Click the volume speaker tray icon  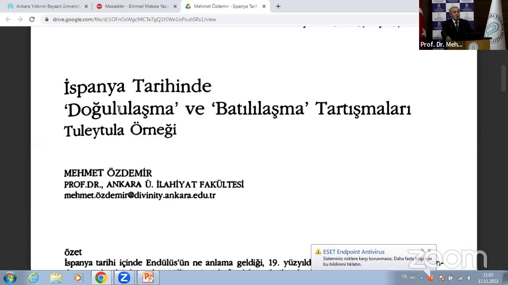tap(469, 278)
